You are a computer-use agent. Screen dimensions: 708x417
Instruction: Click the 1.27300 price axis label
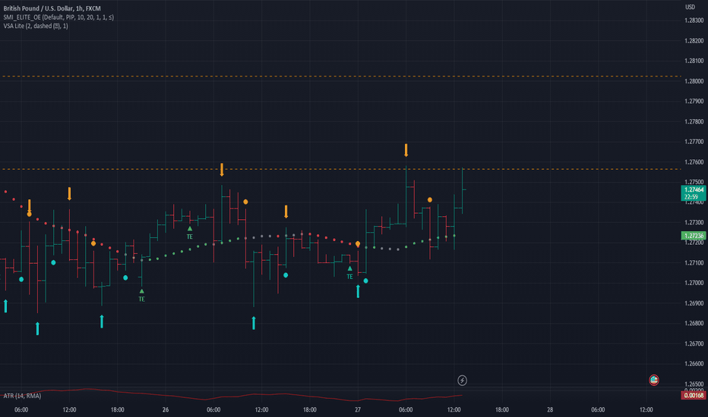pyautogui.click(x=694, y=222)
